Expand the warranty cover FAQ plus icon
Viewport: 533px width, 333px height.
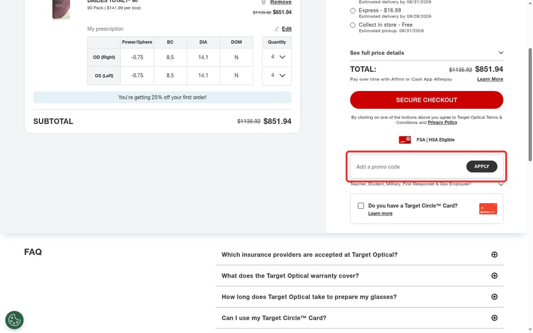click(494, 276)
